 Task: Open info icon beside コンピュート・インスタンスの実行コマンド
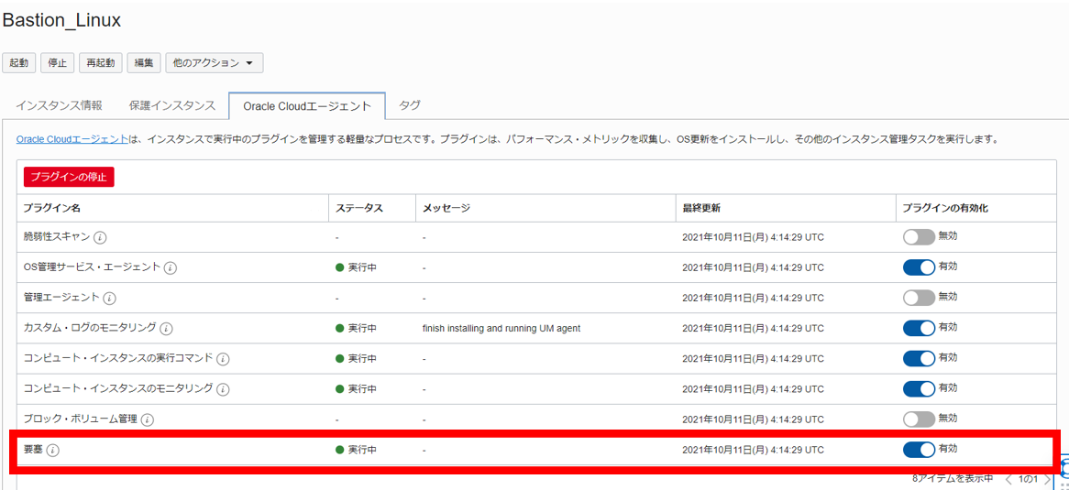point(223,358)
